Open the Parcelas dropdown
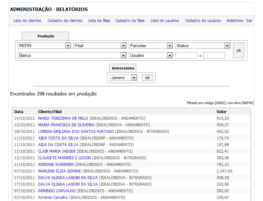The height and width of the screenshot is (201, 263). pos(150,46)
